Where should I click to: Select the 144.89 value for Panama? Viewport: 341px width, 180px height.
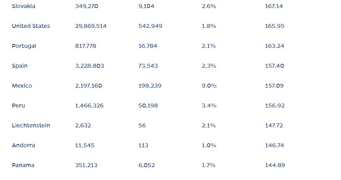(x=275, y=165)
